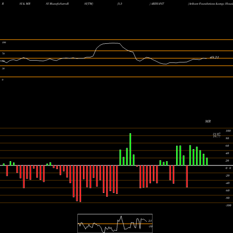Click the RSI value 49.21
The height and width of the screenshot is (233, 233).
pos(214,57)
